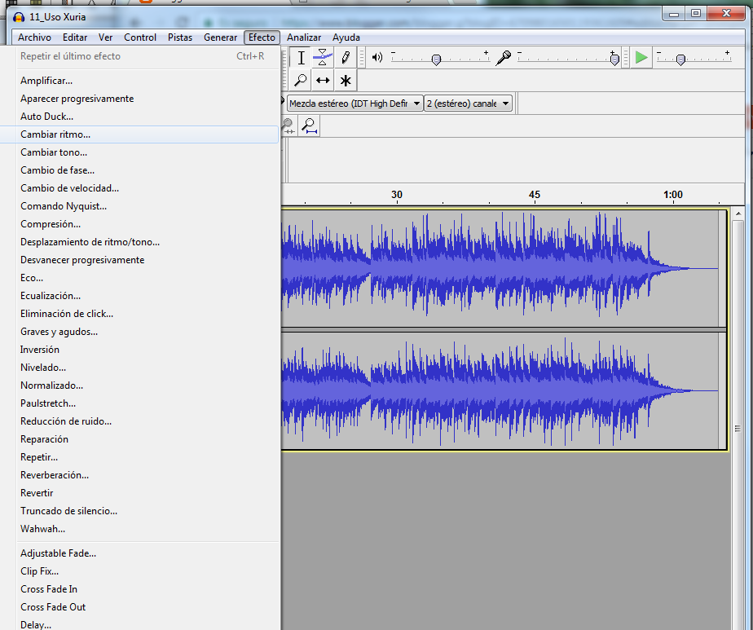Click the Fit Project zoom icon

pyautogui.click(x=309, y=126)
